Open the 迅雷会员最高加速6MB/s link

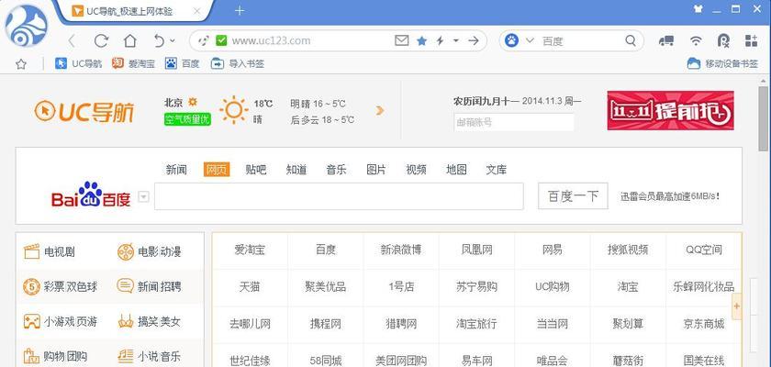coord(670,196)
